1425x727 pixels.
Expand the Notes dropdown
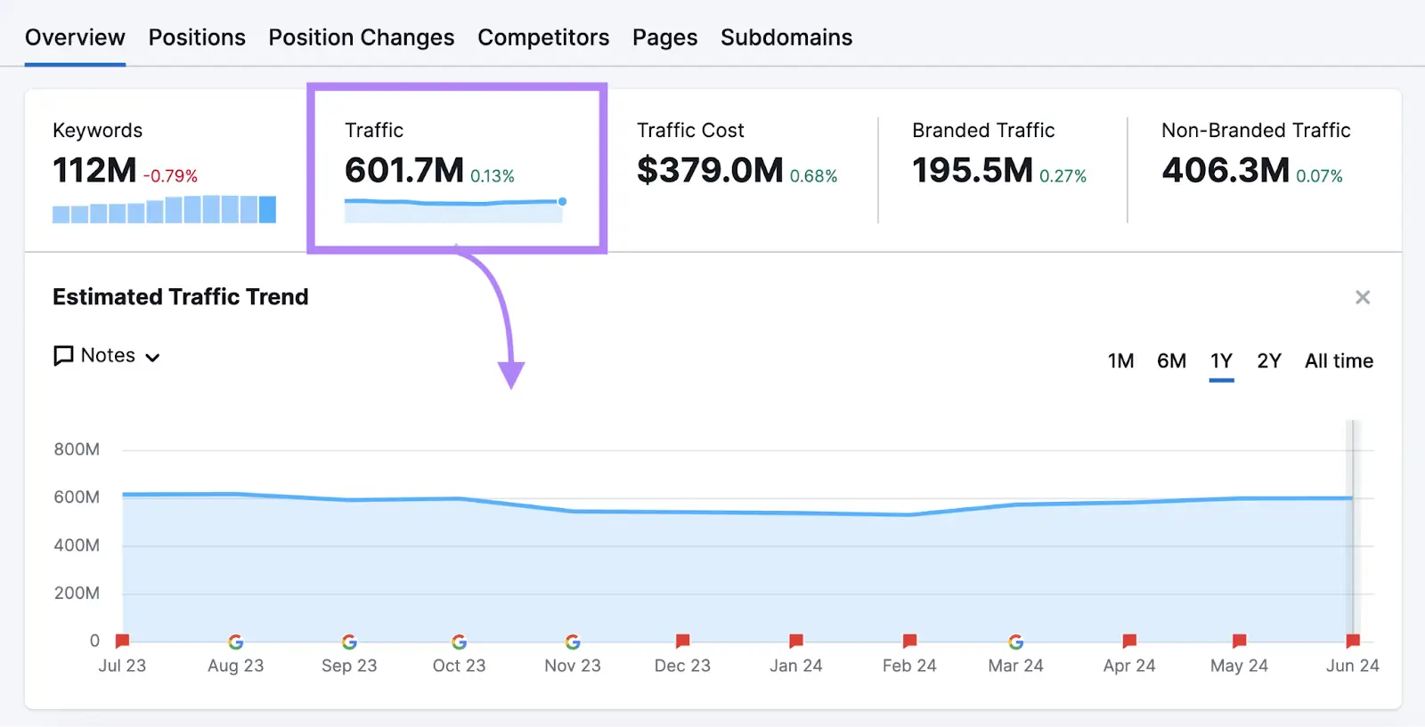coord(107,356)
